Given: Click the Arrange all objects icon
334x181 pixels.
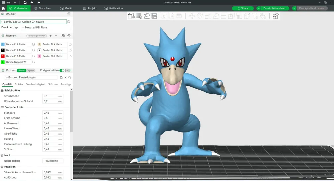Looking at the screenshot, I should tap(154, 16).
